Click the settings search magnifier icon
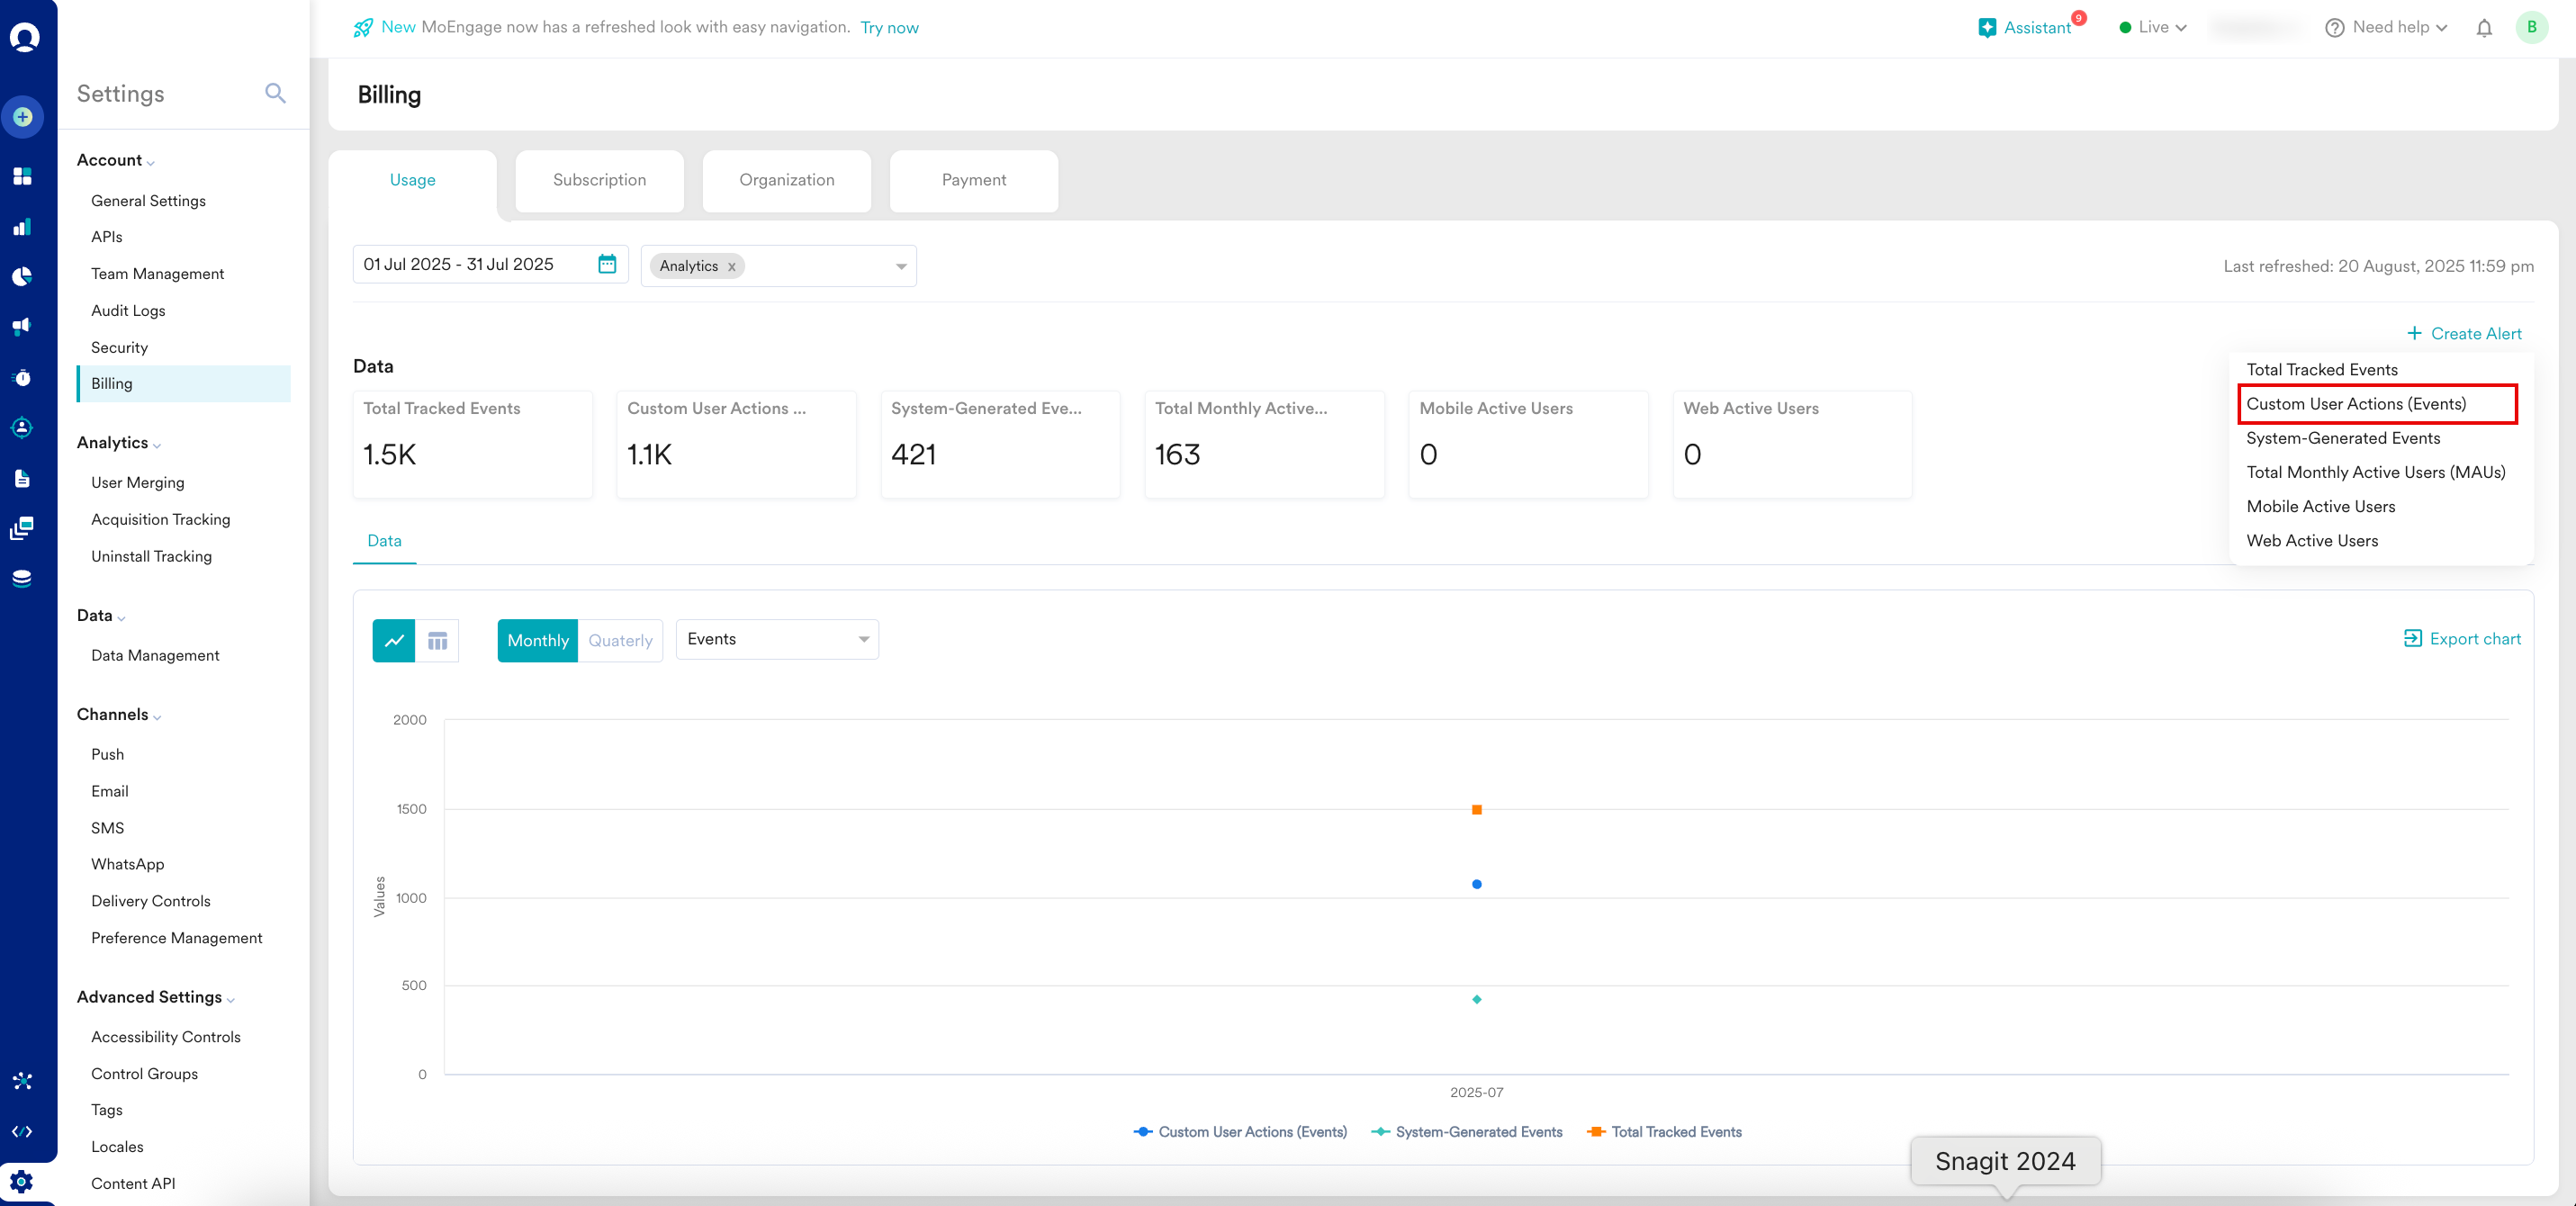2576x1206 pixels. pos(275,93)
